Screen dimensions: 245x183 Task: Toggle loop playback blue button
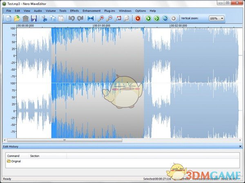point(165,18)
